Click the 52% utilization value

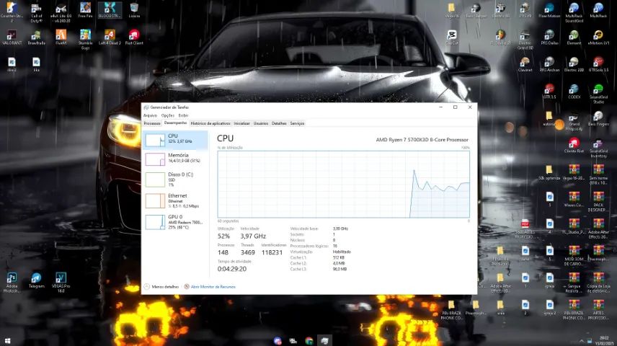[223, 236]
